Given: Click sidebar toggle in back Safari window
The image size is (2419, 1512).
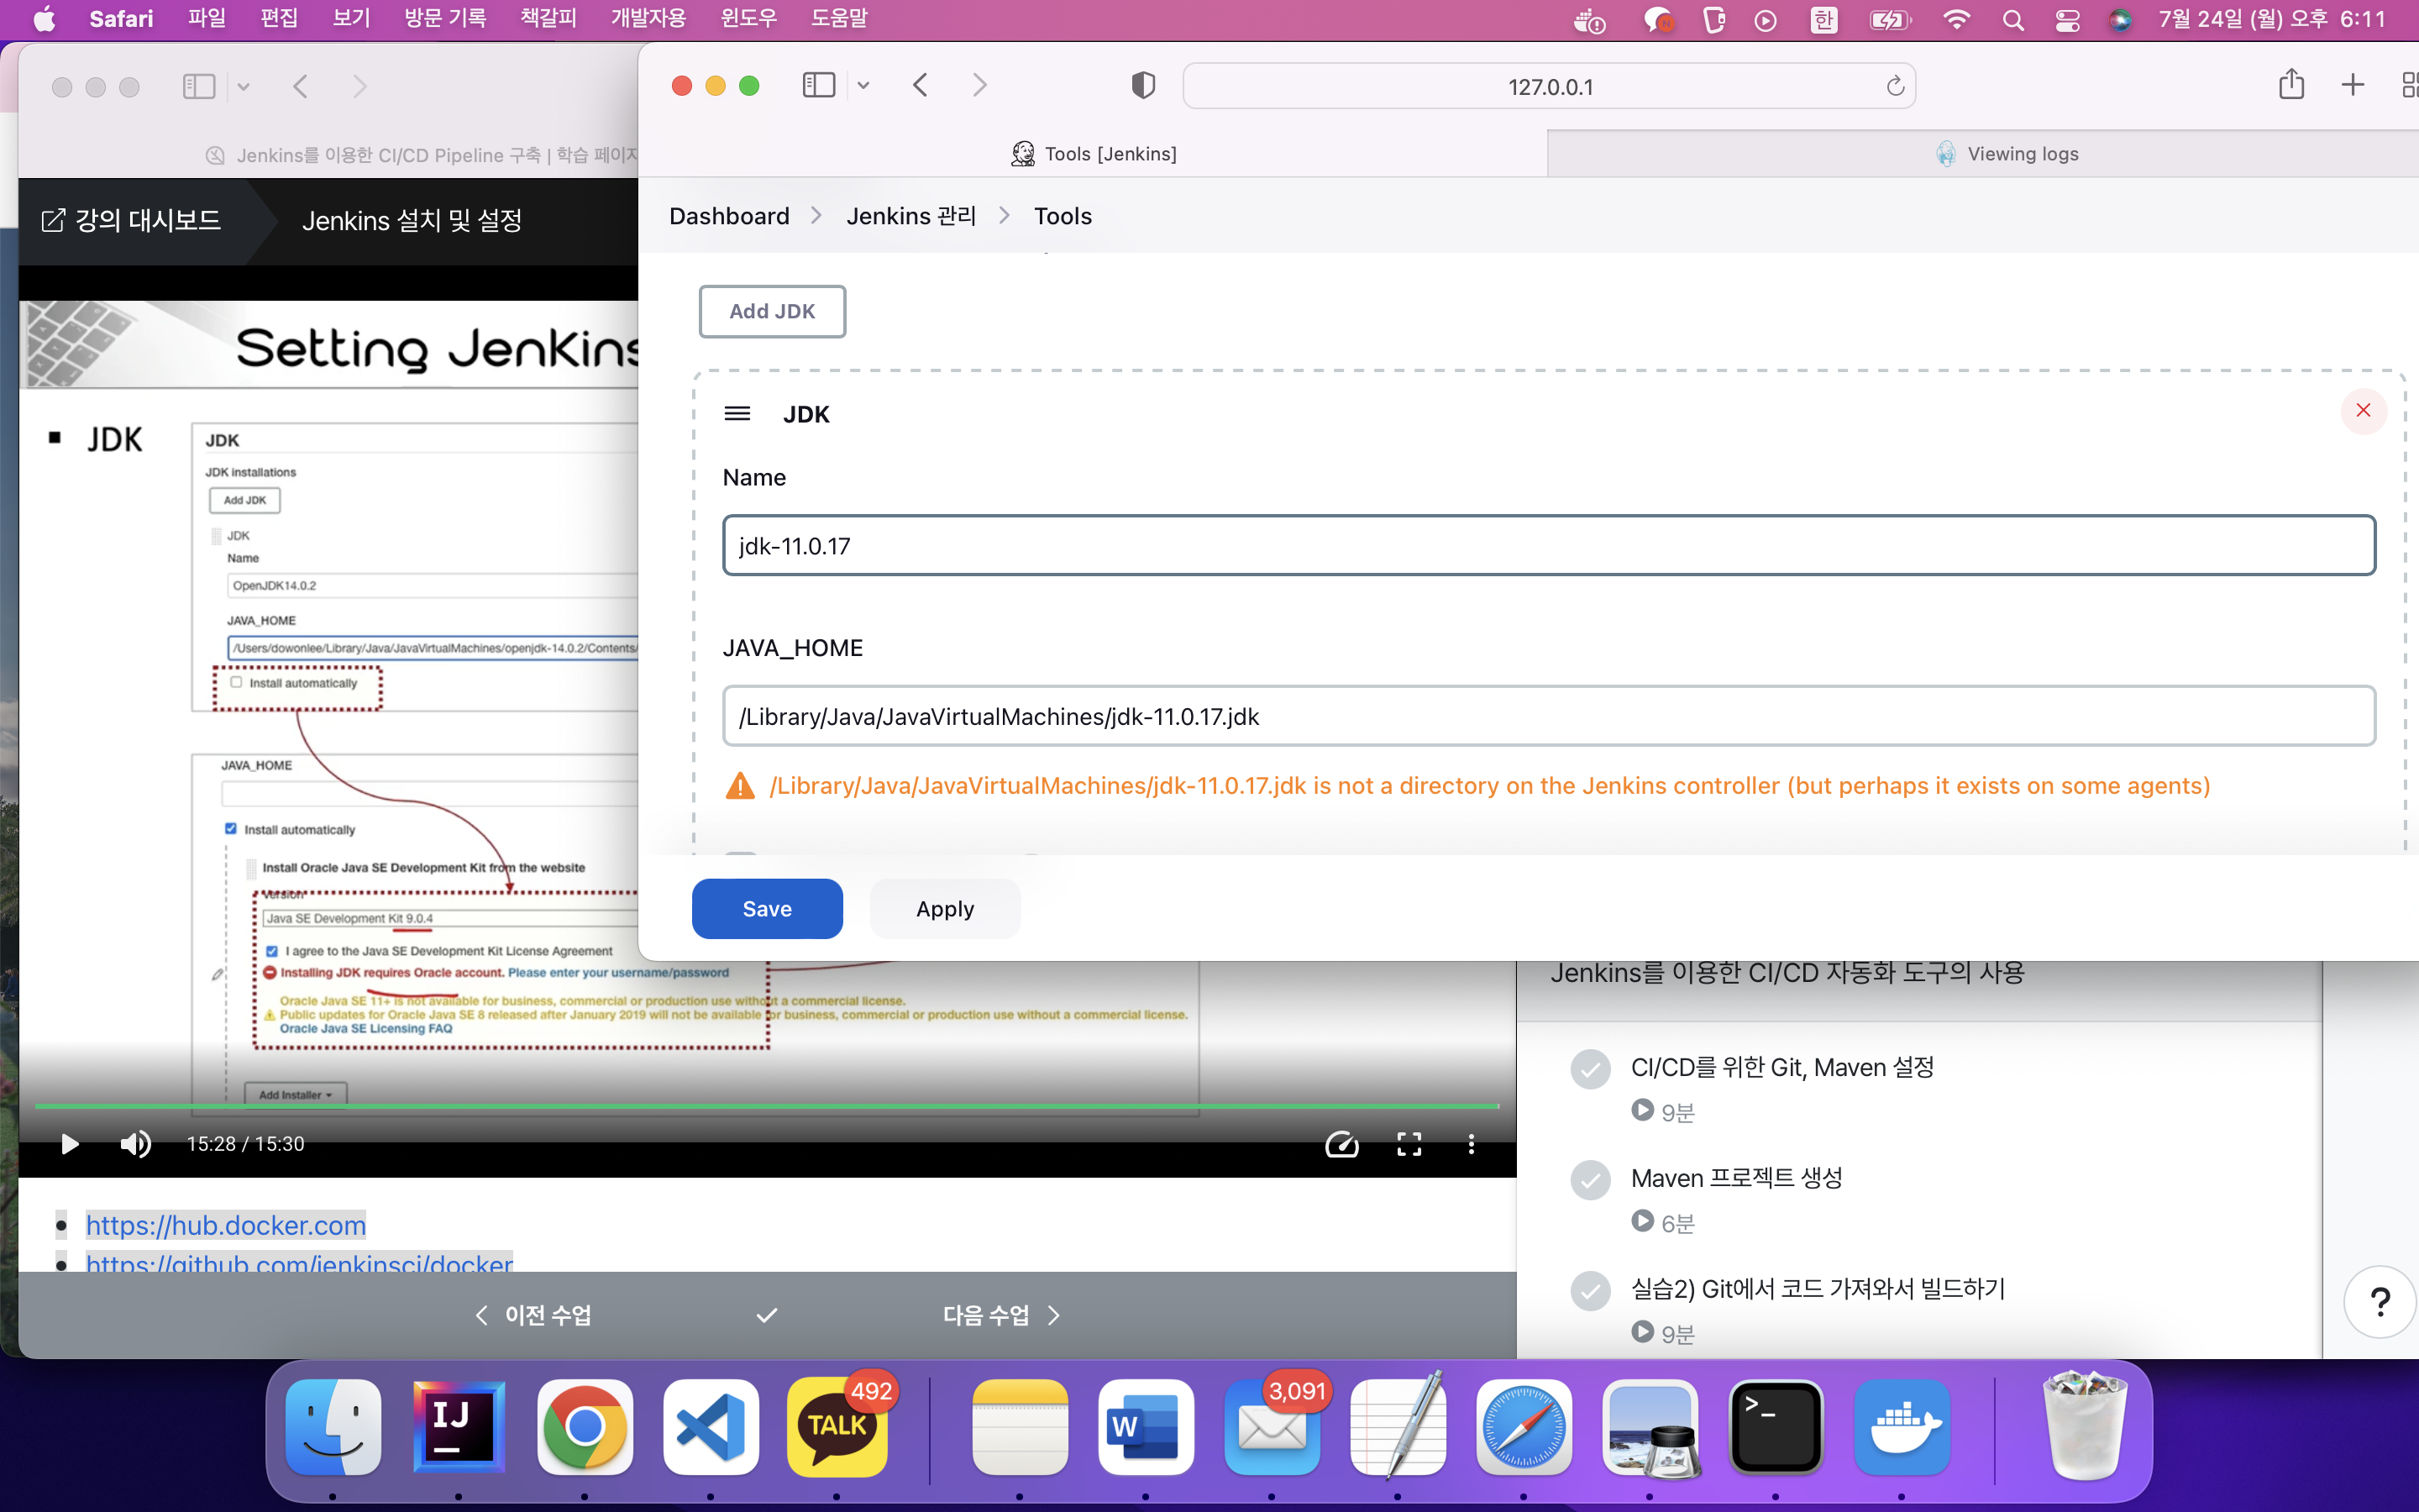Looking at the screenshot, I should click(199, 87).
